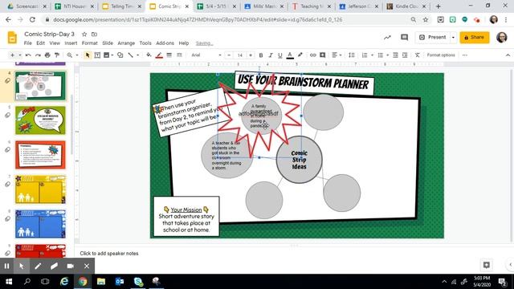Toggle the Screencastify pen drawing tool
The height and width of the screenshot is (289, 514).
point(38,266)
